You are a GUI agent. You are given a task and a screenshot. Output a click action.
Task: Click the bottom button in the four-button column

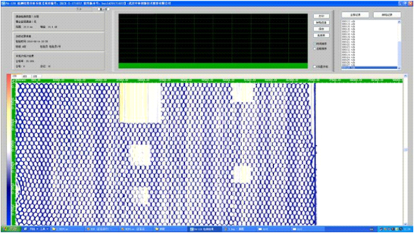click(x=321, y=35)
